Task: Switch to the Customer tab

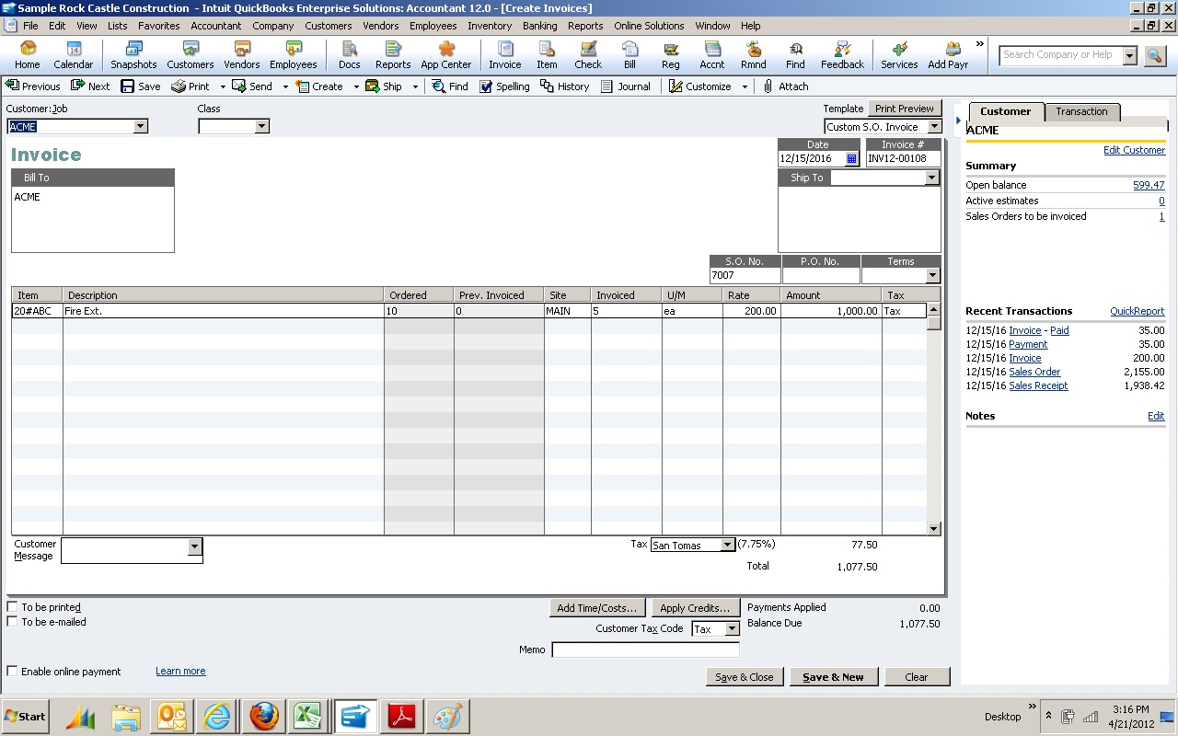Action: click(x=1005, y=111)
